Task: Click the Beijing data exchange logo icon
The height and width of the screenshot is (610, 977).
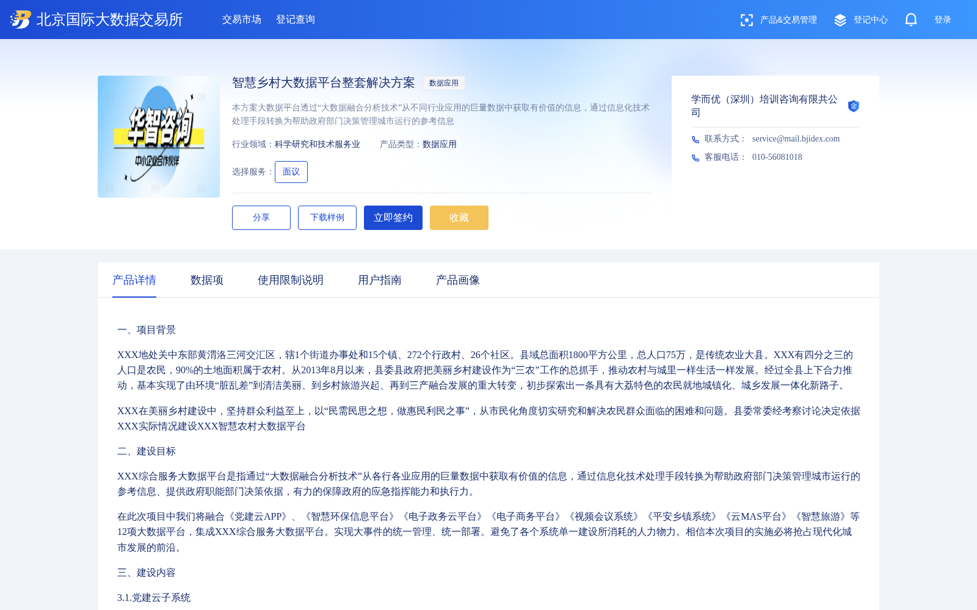Action: (x=21, y=20)
